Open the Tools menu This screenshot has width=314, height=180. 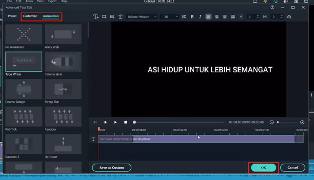point(29,1)
